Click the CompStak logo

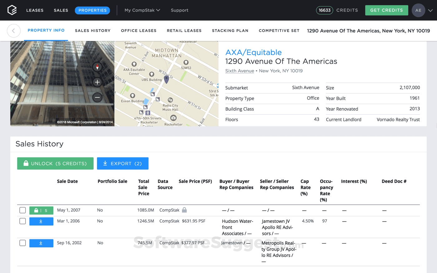(12, 10)
